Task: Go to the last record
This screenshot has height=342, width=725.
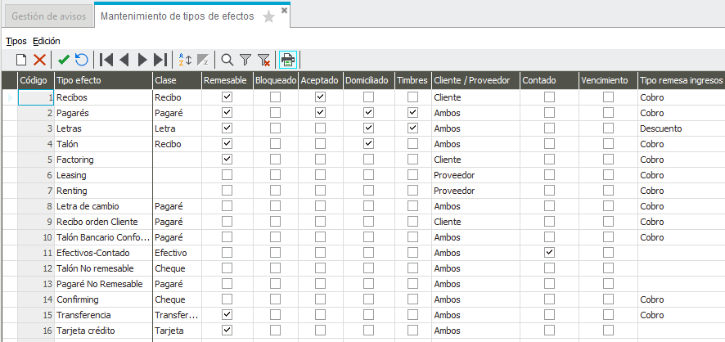Action: pos(160,59)
